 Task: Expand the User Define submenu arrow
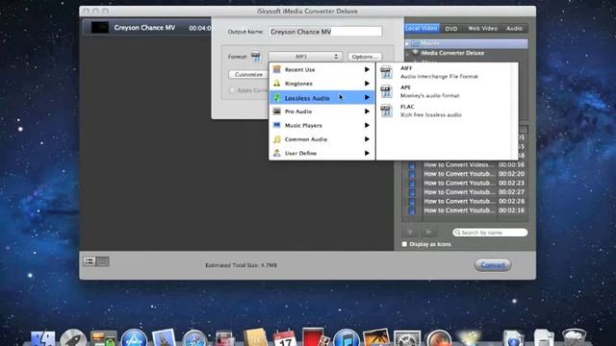tap(367, 153)
